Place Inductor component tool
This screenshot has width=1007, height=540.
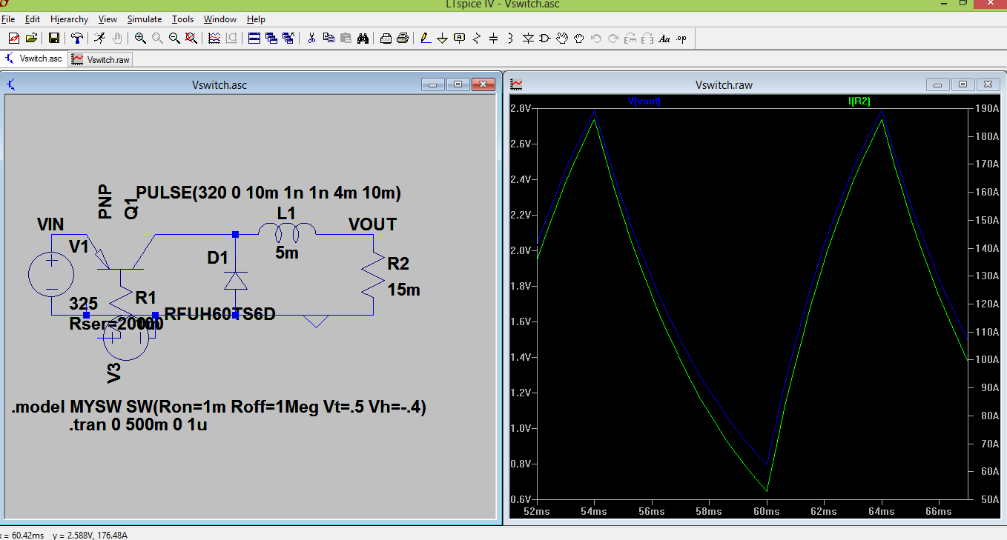point(511,38)
